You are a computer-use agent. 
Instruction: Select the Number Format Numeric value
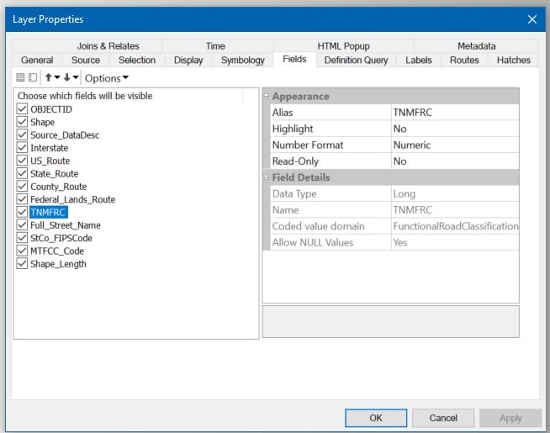pyautogui.click(x=455, y=145)
